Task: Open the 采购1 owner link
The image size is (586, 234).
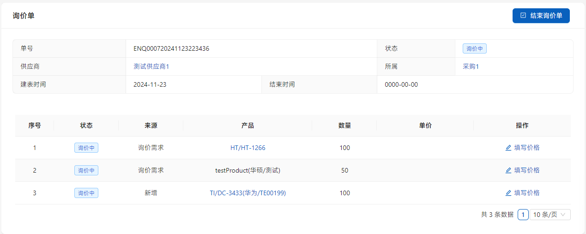Action: click(x=471, y=66)
